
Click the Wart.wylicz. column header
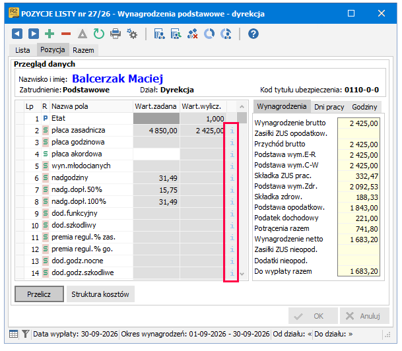(203, 106)
